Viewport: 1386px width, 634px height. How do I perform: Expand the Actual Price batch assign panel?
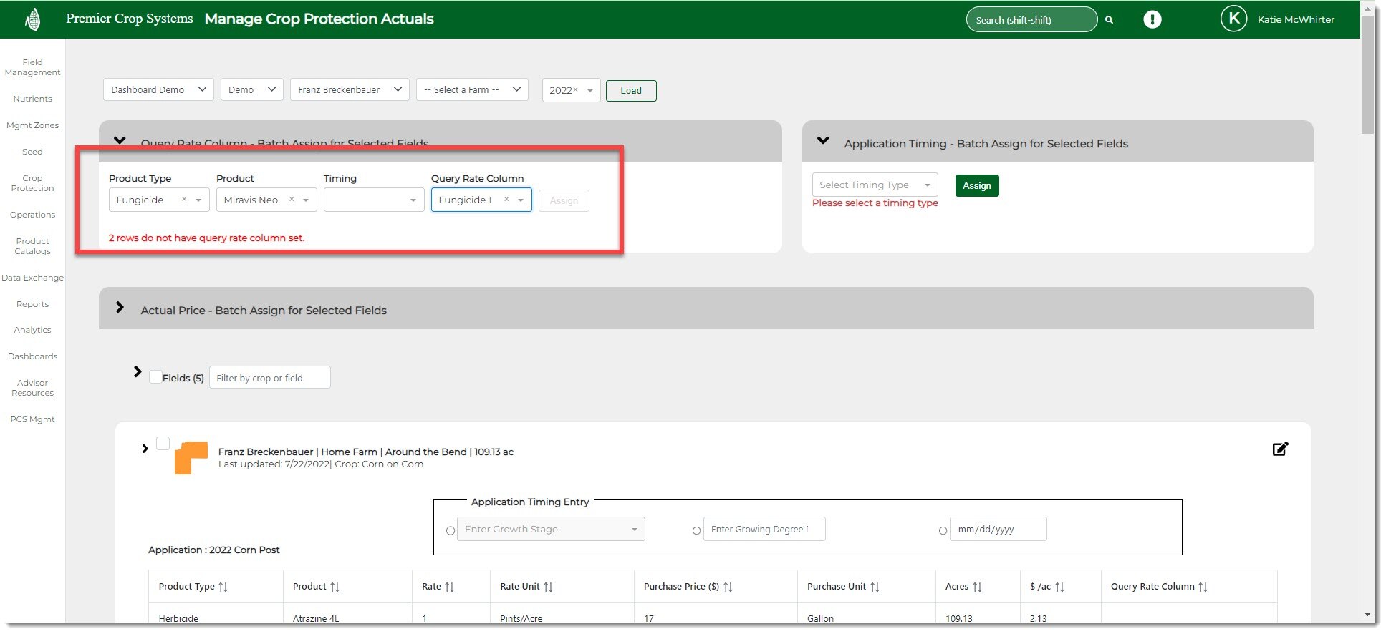pyautogui.click(x=120, y=308)
